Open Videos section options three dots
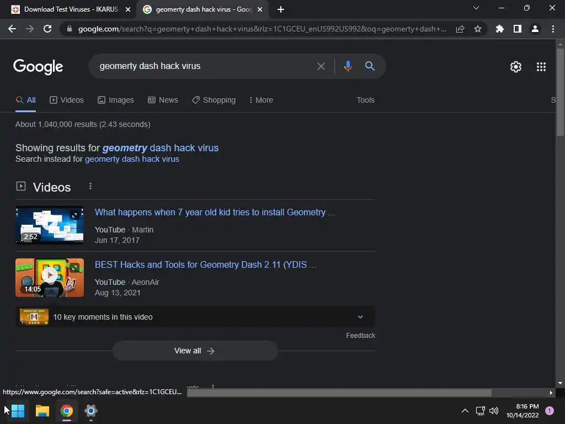Image resolution: width=565 pixels, height=424 pixels. coord(90,186)
